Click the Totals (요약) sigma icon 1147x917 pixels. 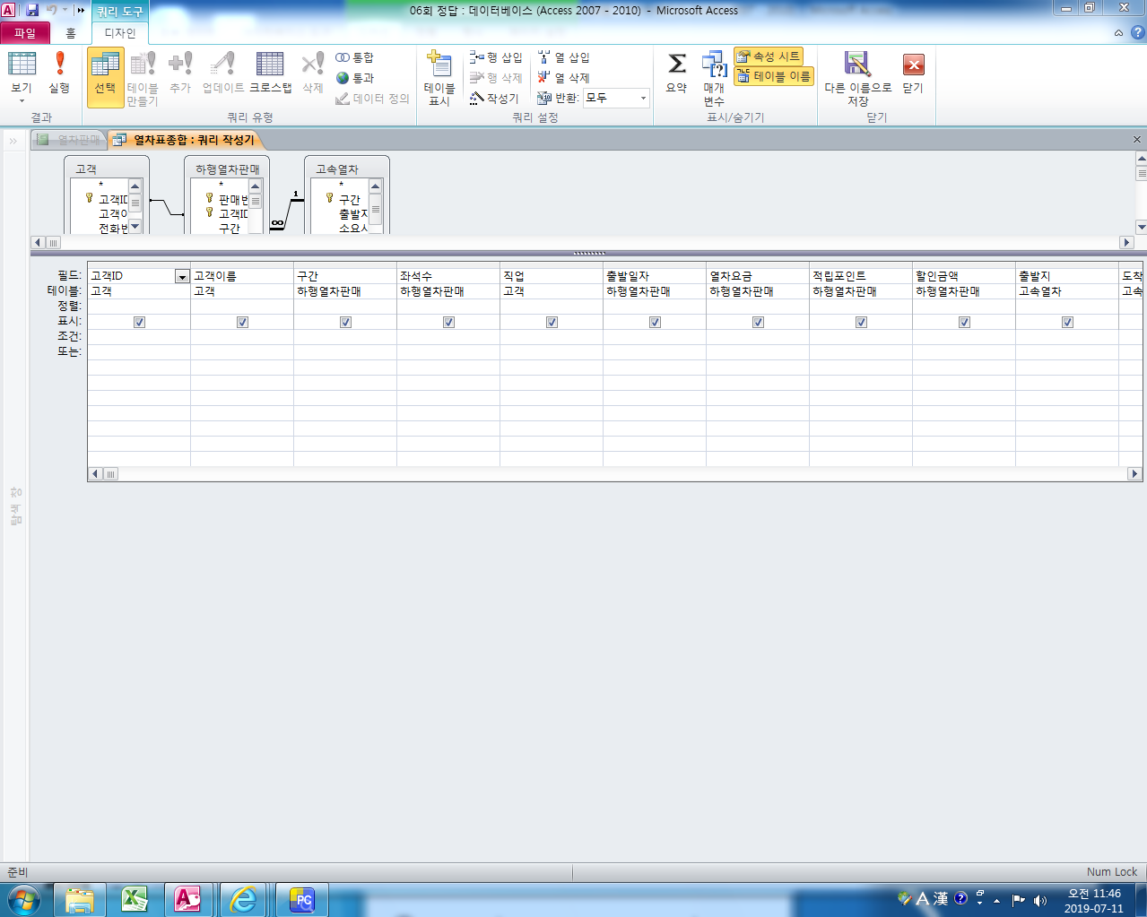676,72
